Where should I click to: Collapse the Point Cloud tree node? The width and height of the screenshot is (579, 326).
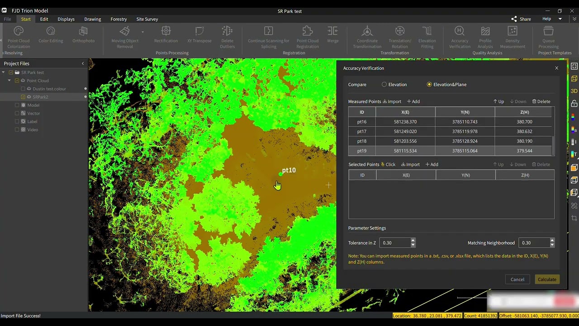point(9,81)
